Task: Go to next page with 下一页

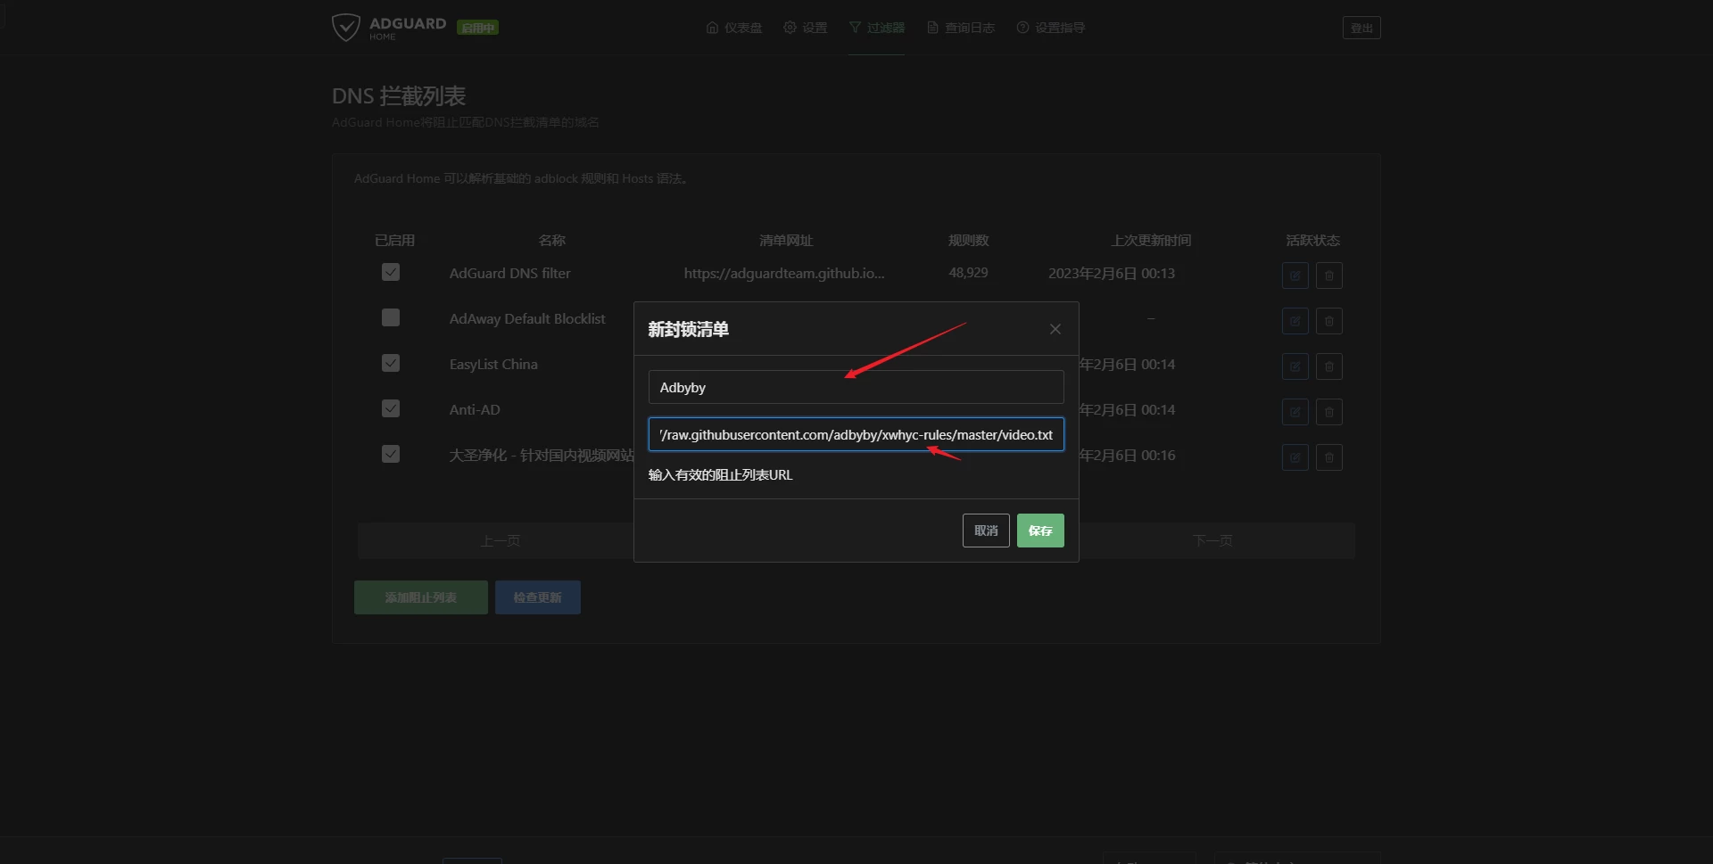Action: 1213,540
